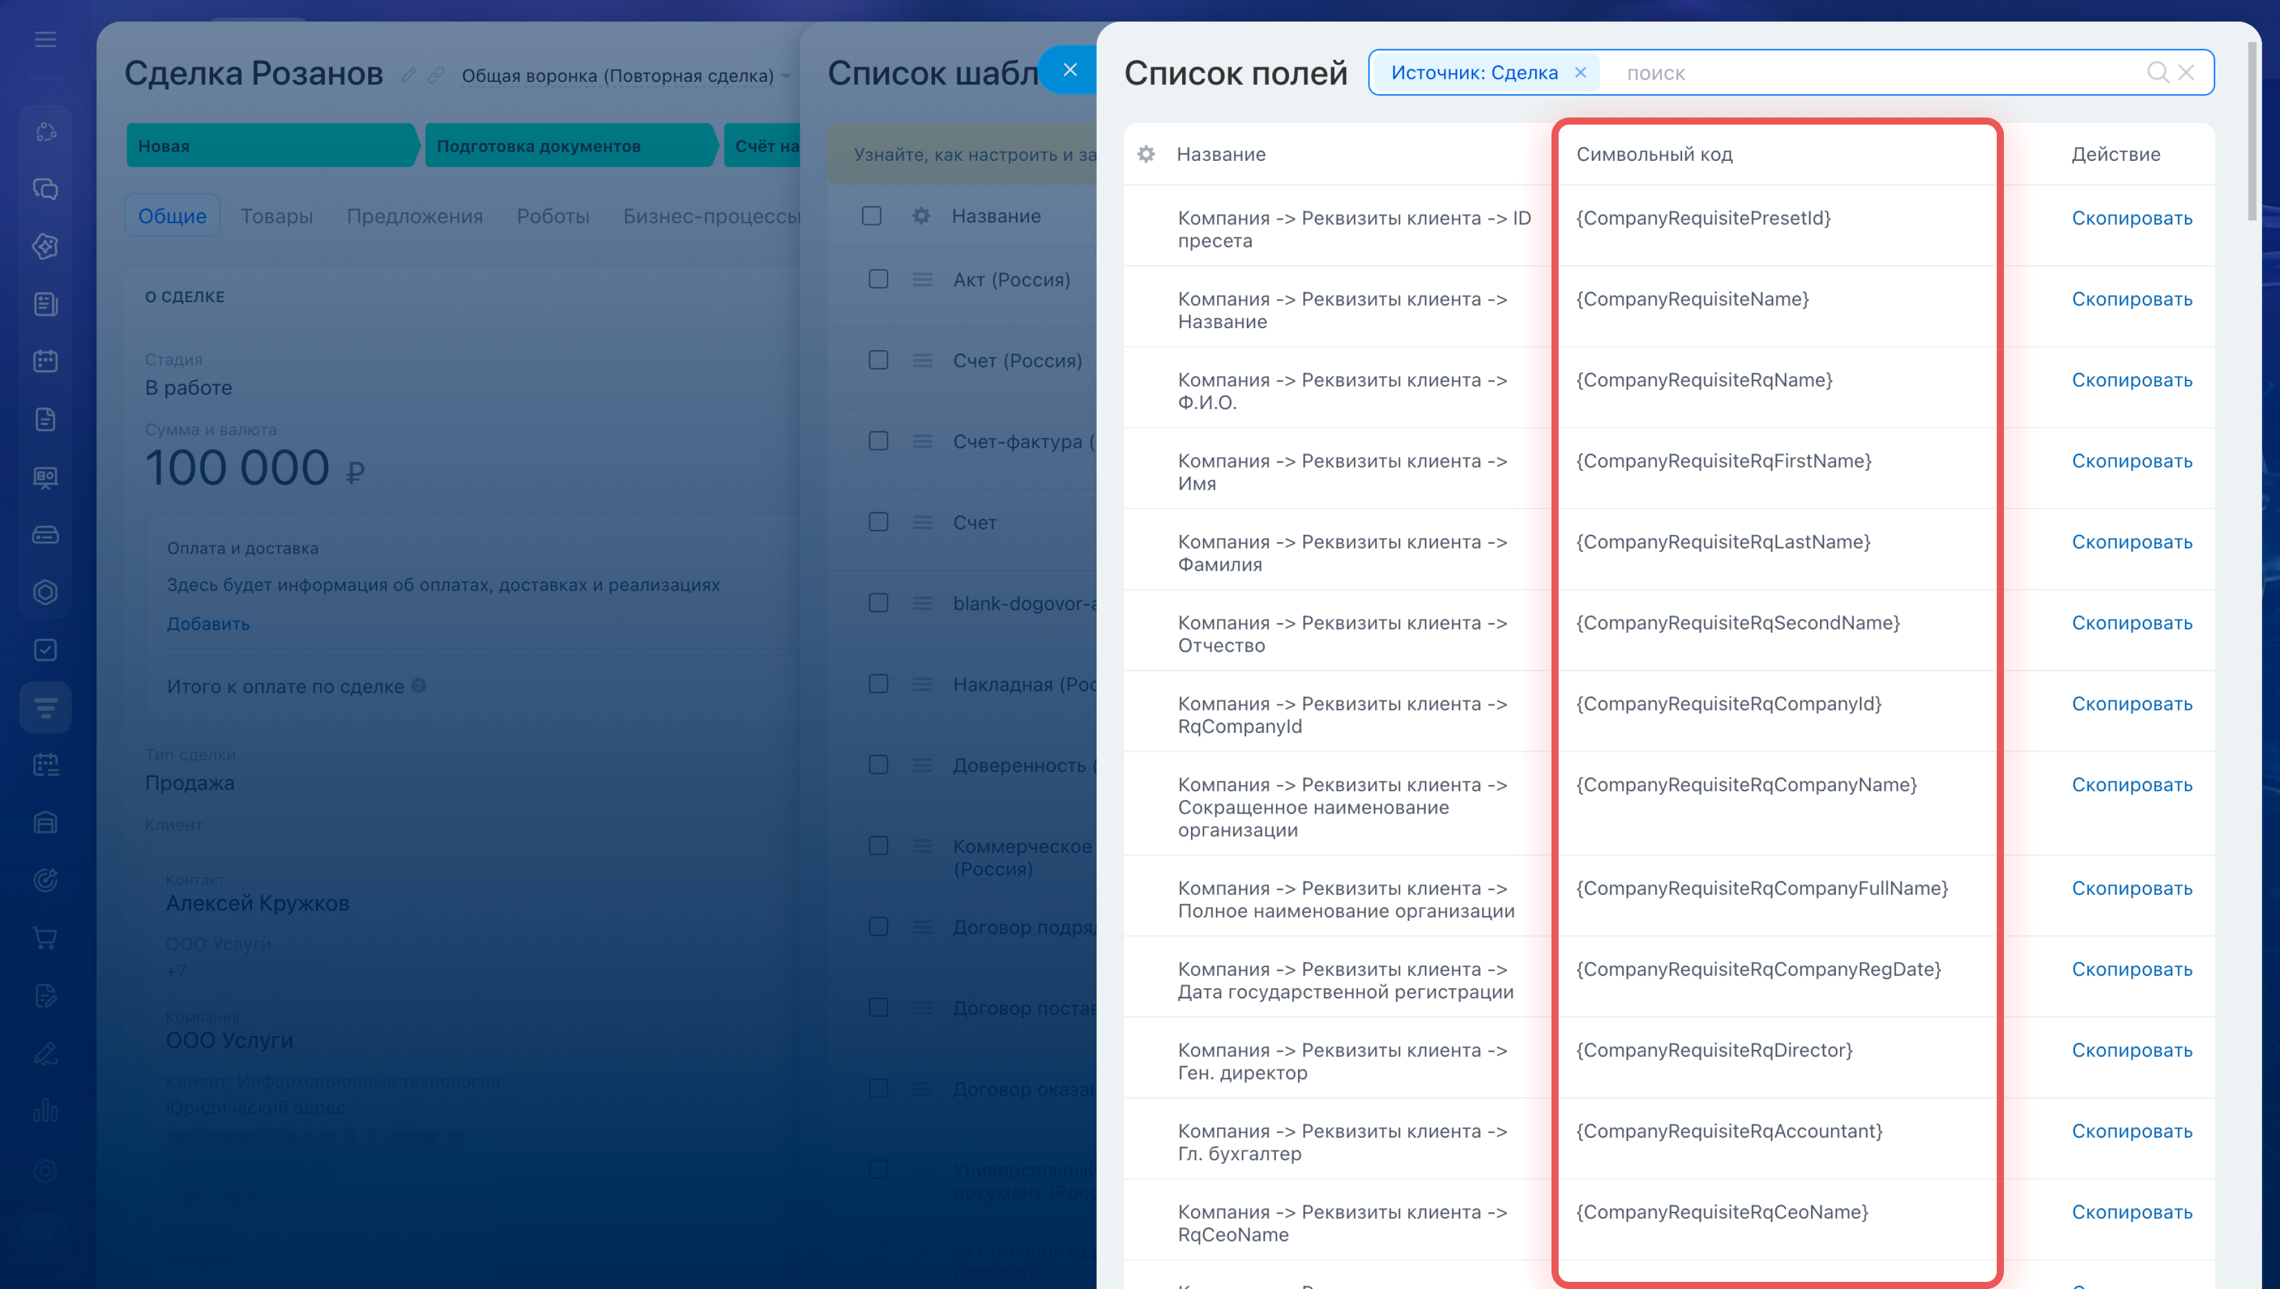
Task: Open the company ООО Услуги link
Action: [229, 1040]
